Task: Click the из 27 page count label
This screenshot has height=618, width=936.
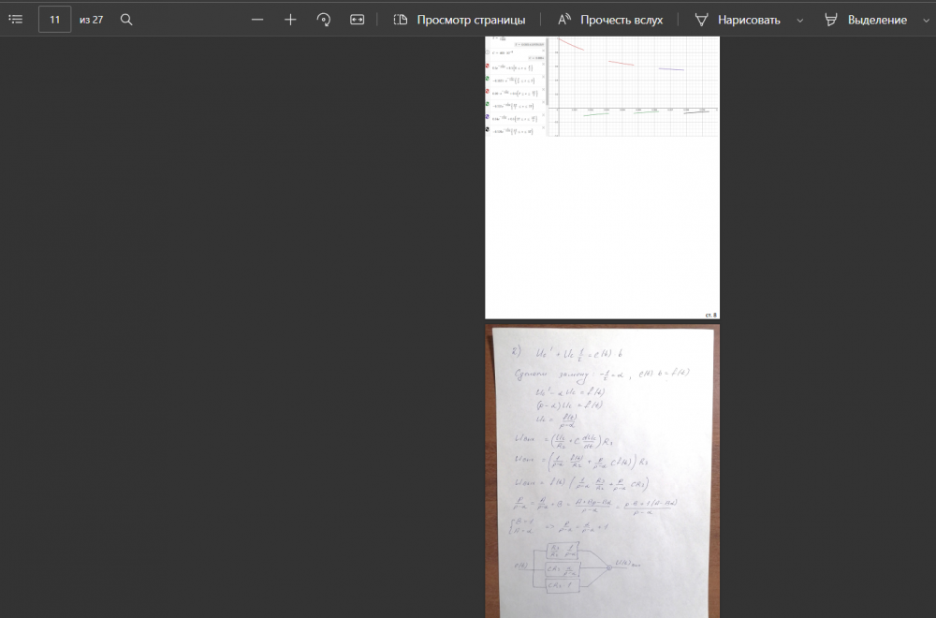Action: click(92, 20)
